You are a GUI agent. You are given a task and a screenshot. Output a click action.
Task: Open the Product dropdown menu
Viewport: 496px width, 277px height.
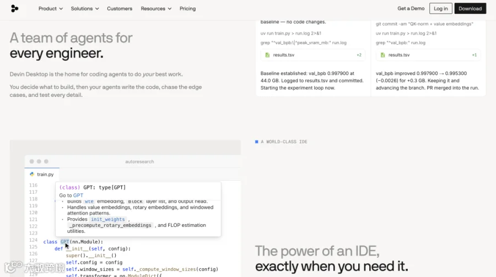[x=51, y=9]
